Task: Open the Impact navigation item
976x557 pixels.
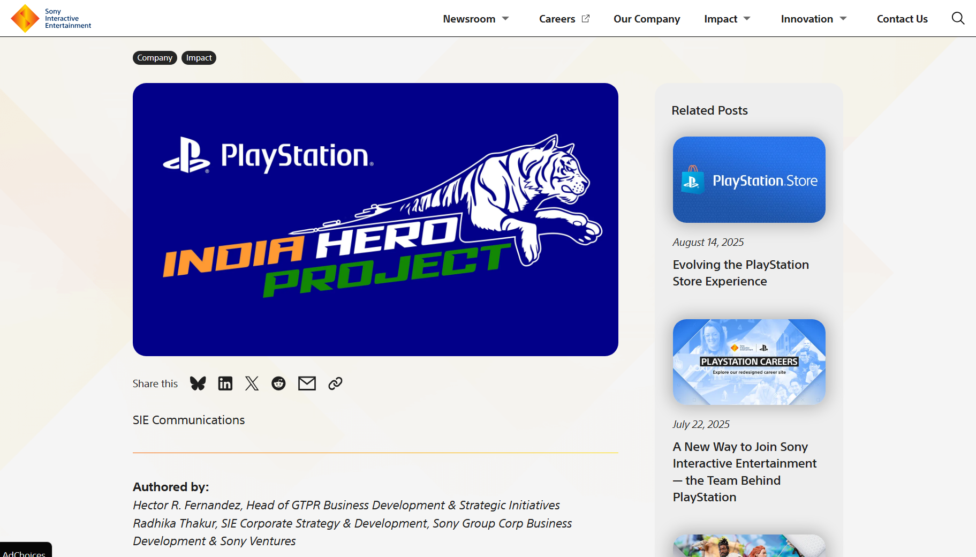Action: (721, 19)
